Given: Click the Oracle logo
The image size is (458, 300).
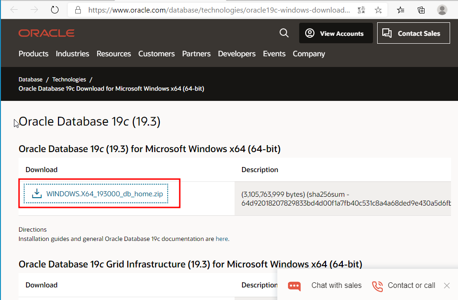Looking at the screenshot, I should tap(46, 33).
